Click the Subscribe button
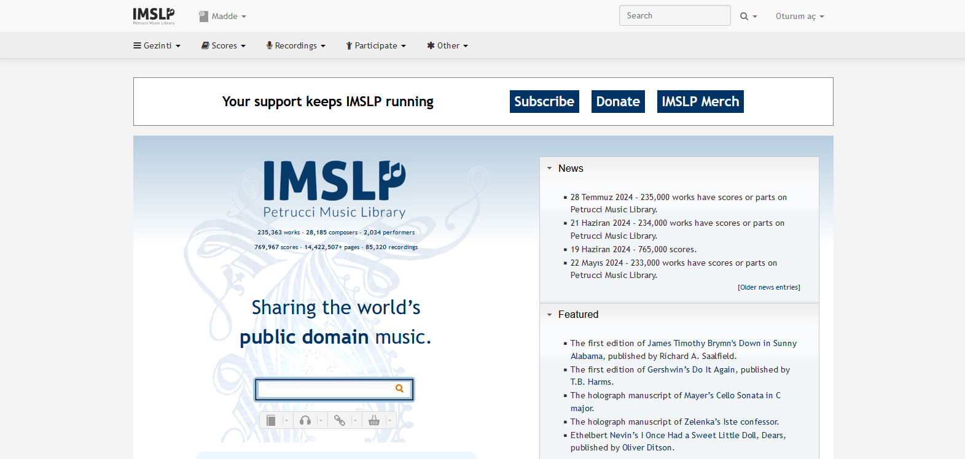Image resolution: width=965 pixels, height=459 pixels. click(x=544, y=102)
